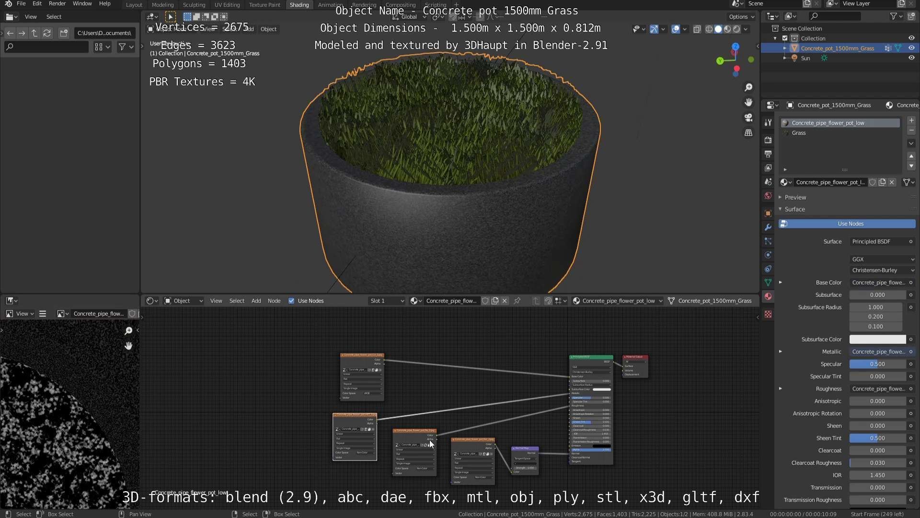Uncheck the Collection exclude checkbox
The image size is (920, 518).
point(785,38)
